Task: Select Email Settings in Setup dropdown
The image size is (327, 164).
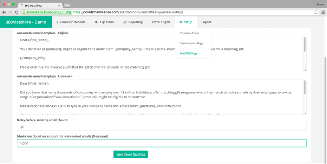Action: point(189,54)
